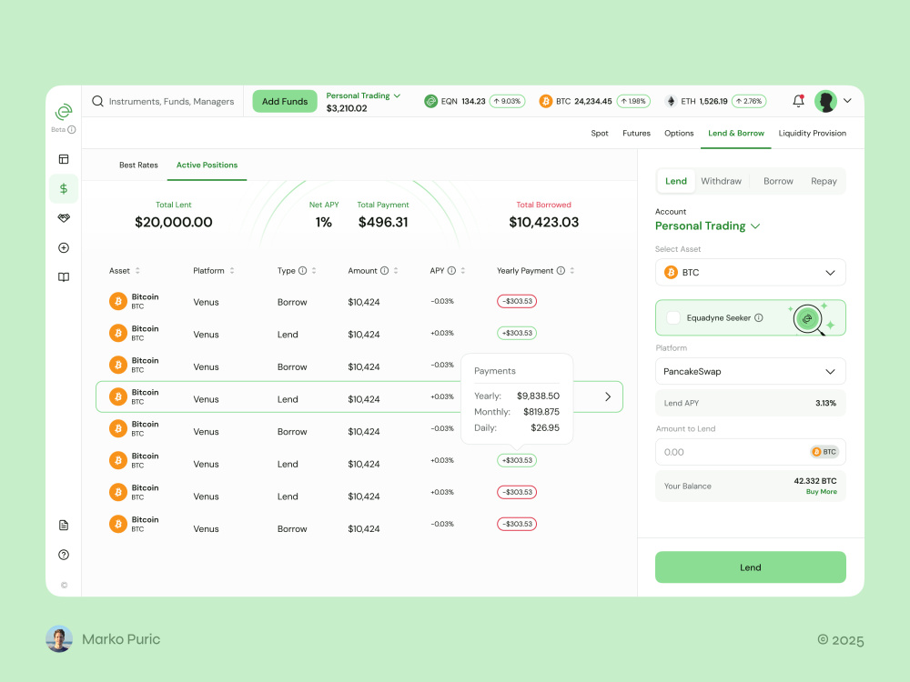Expand the highlighted Lend row chevron

pyautogui.click(x=608, y=396)
